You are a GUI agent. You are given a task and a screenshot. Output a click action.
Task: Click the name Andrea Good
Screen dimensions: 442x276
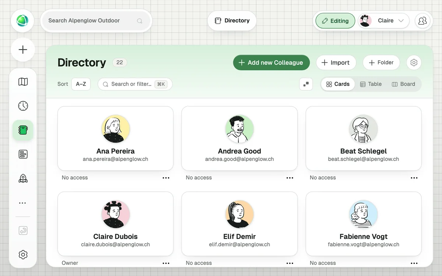239,151
